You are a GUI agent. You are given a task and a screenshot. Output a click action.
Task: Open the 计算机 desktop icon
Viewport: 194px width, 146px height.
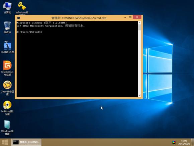click(7, 8)
